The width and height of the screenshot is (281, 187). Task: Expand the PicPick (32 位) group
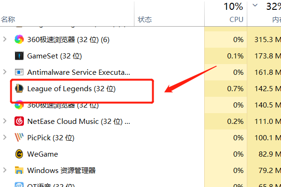point(5,137)
